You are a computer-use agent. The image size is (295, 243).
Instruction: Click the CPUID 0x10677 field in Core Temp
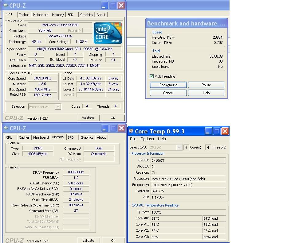point(188,160)
